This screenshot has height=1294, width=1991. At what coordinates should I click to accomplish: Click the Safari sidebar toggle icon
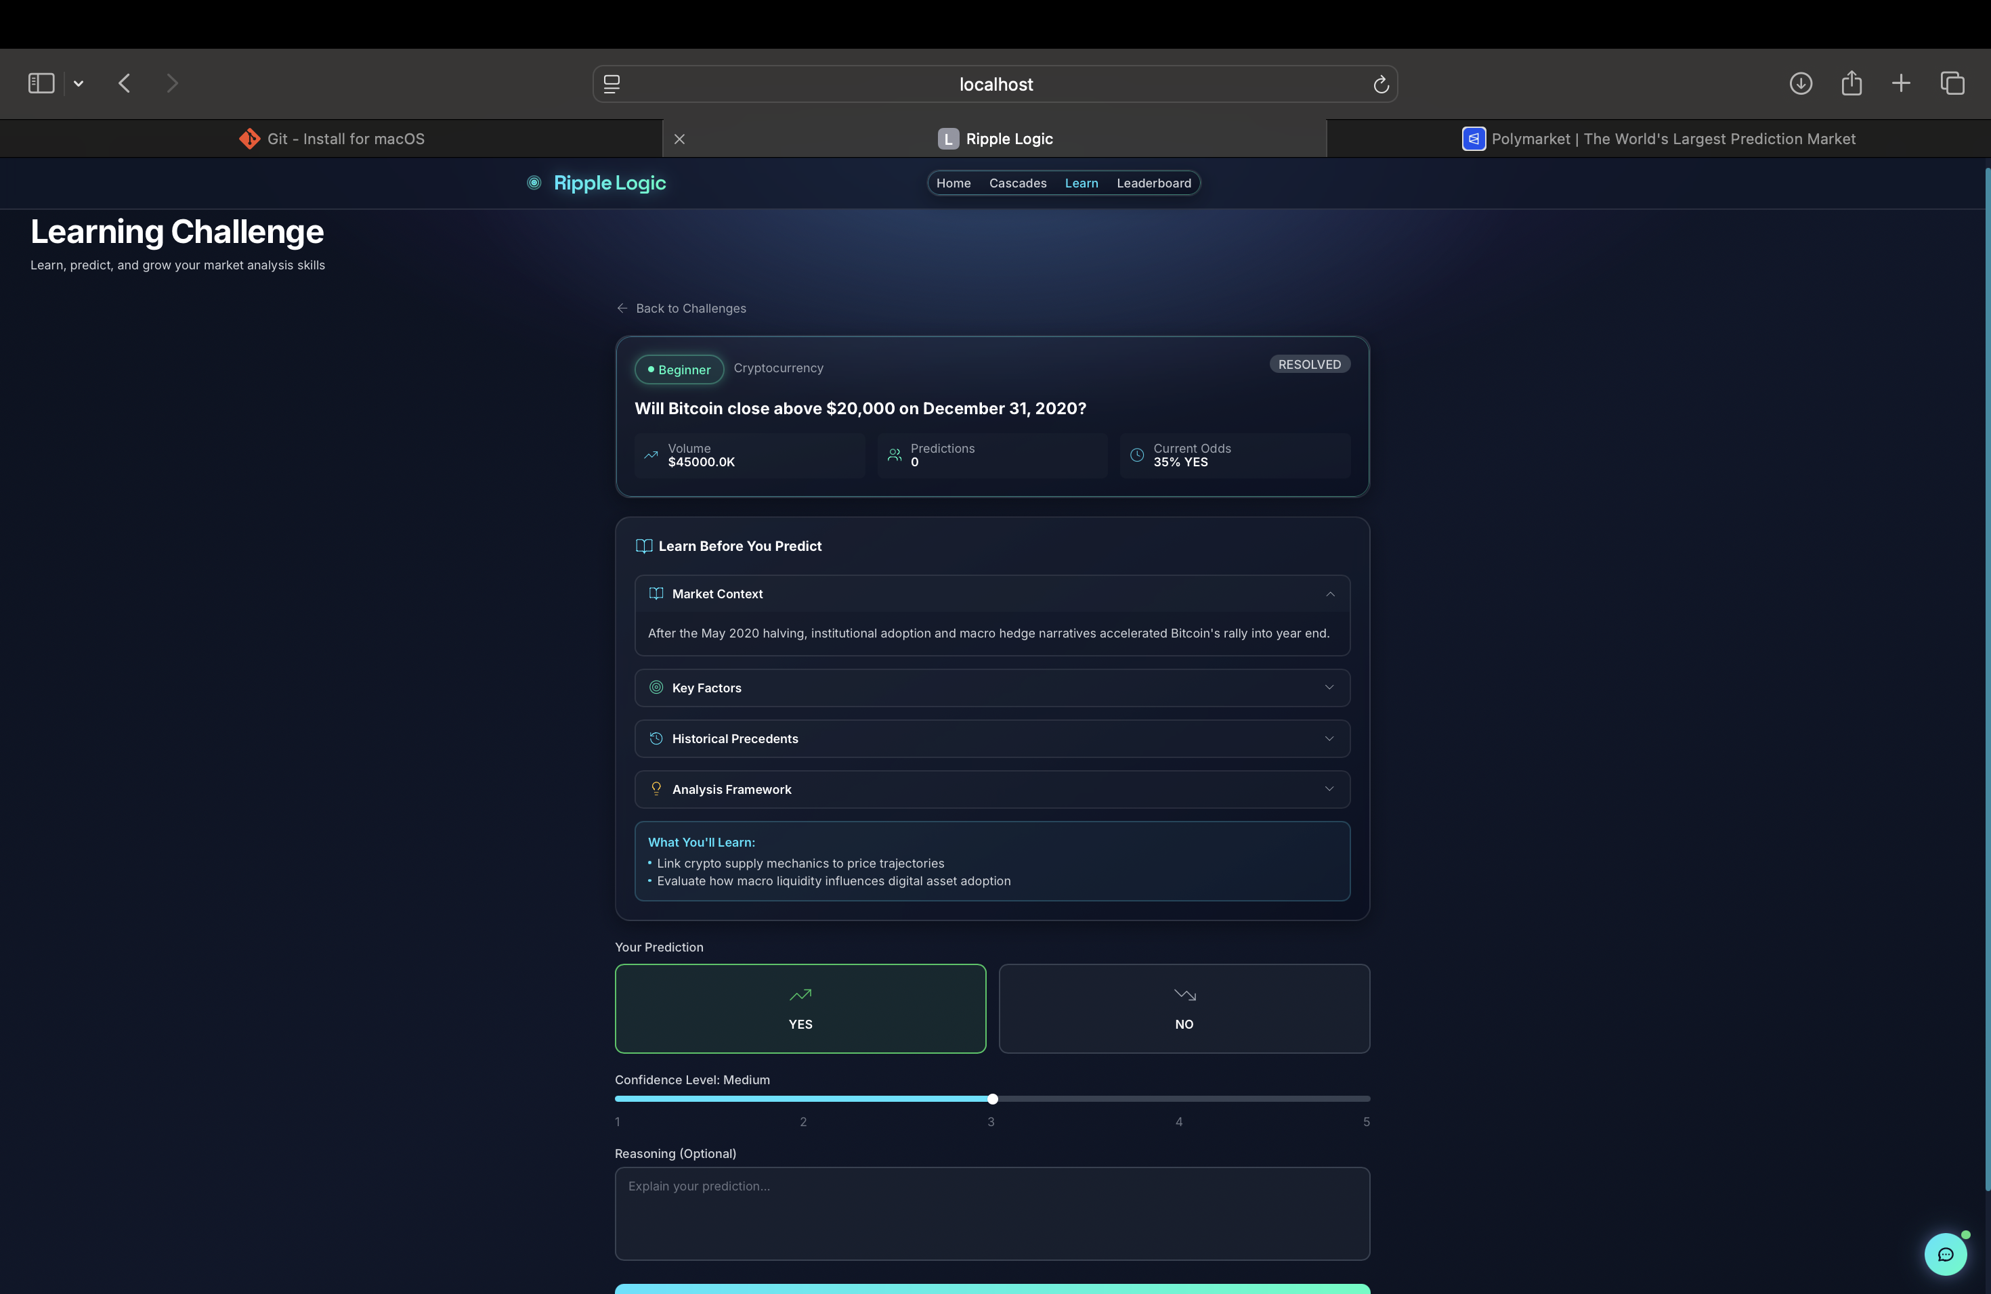point(41,84)
